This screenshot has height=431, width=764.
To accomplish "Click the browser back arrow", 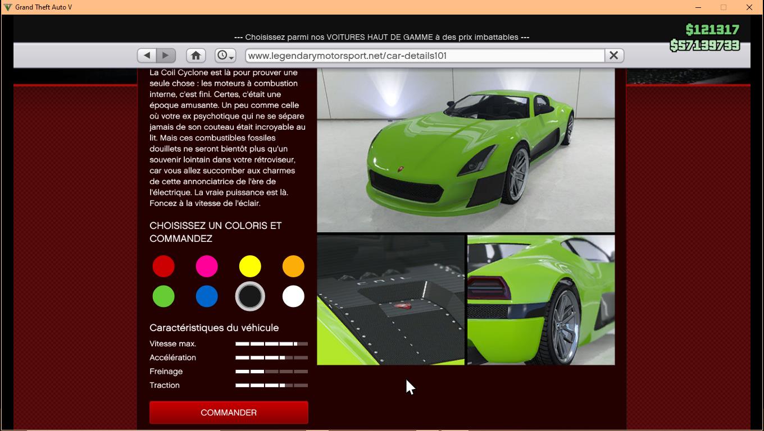I will click(147, 56).
